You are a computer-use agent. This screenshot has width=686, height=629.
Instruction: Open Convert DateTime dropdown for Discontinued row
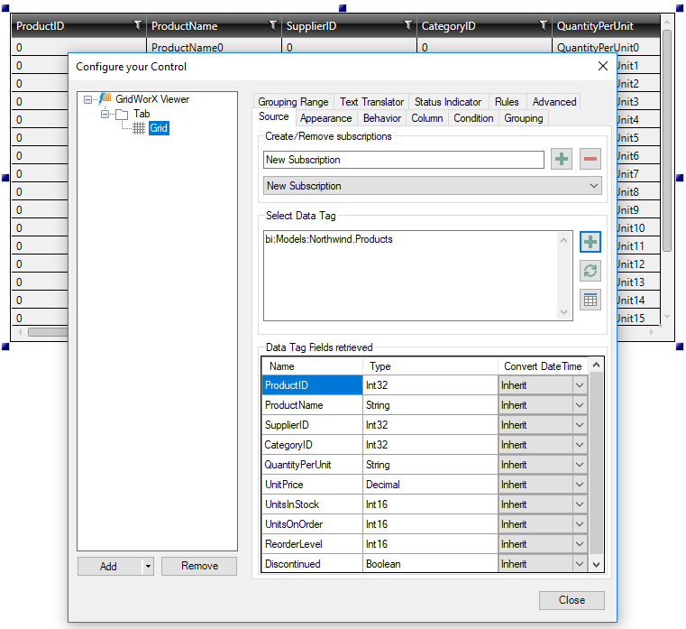point(579,564)
